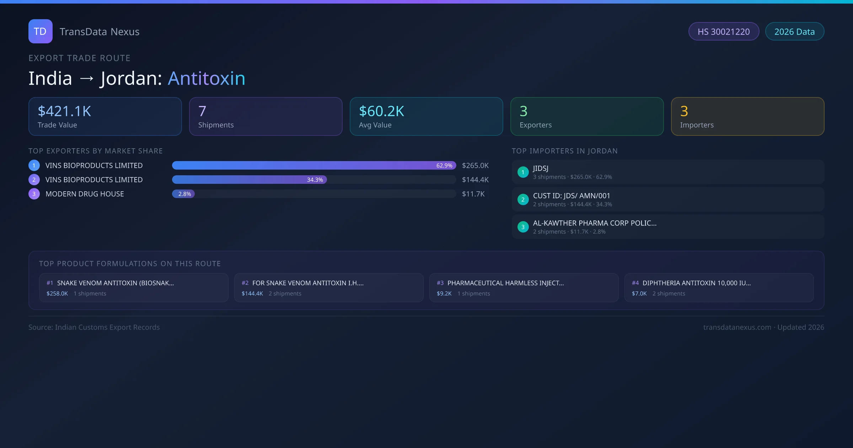Click green rank 2 badge for CUST ID importer
This screenshot has height=448, width=853.
point(523,199)
